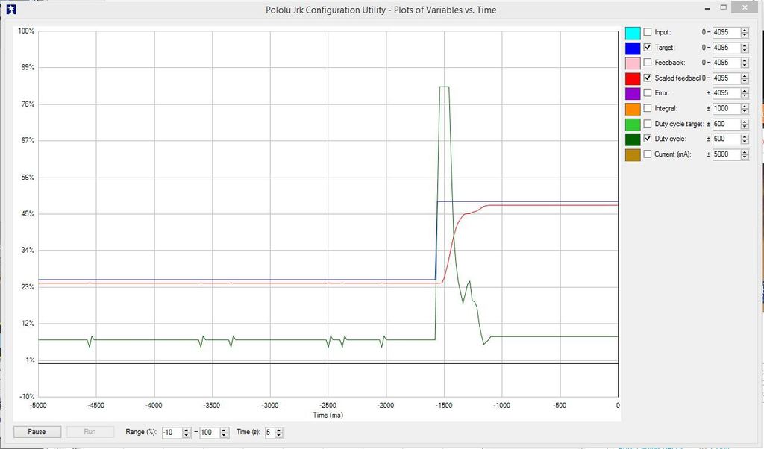764x449 pixels.
Task: Decrease the Scaled feedback scale value
Action: pos(745,81)
